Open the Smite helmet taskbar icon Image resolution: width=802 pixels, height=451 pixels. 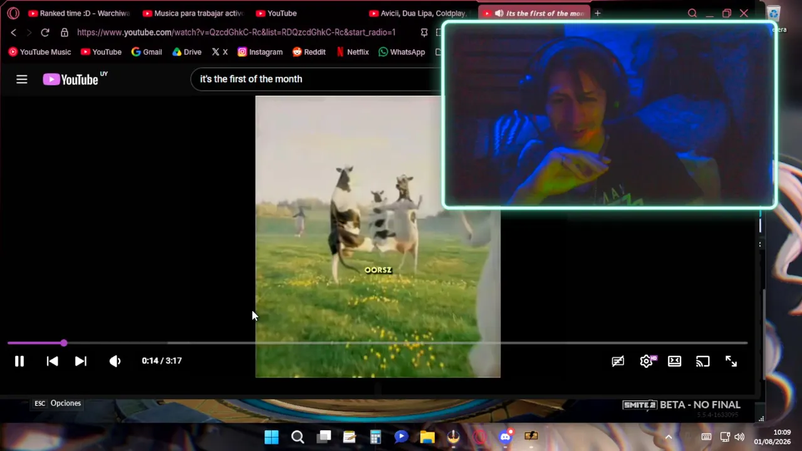(x=454, y=437)
